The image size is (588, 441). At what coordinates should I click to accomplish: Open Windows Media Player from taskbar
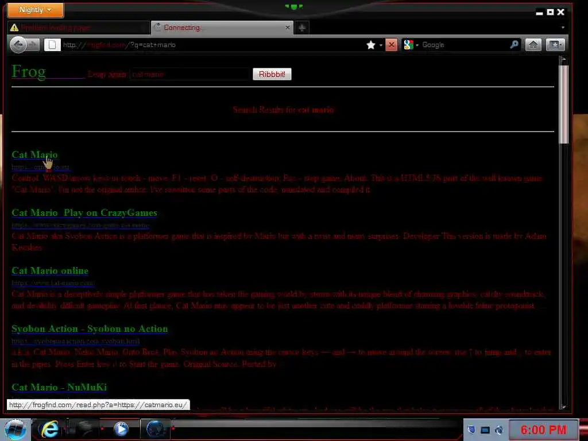click(x=121, y=429)
